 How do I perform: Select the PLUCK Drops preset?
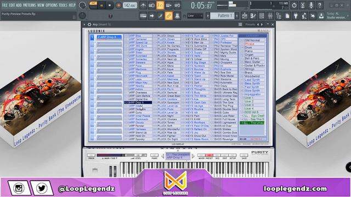click(166, 36)
